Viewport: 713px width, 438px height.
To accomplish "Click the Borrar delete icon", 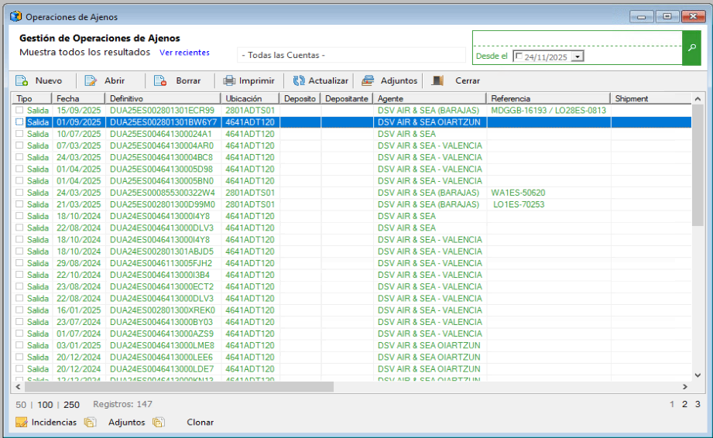I will point(160,80).
